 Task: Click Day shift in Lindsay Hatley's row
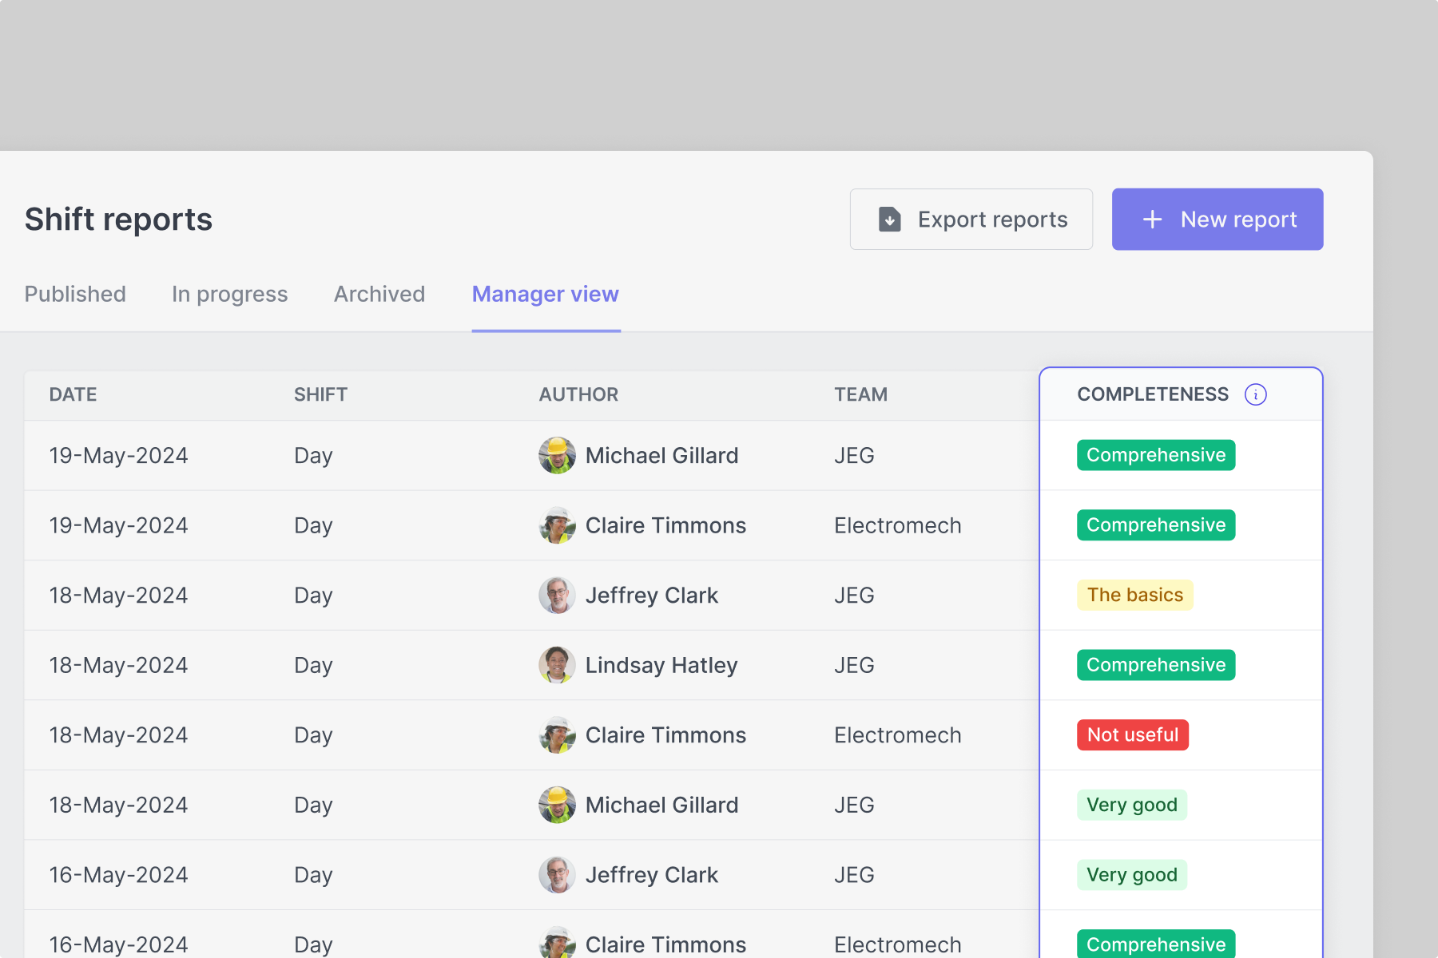[313, 665]
